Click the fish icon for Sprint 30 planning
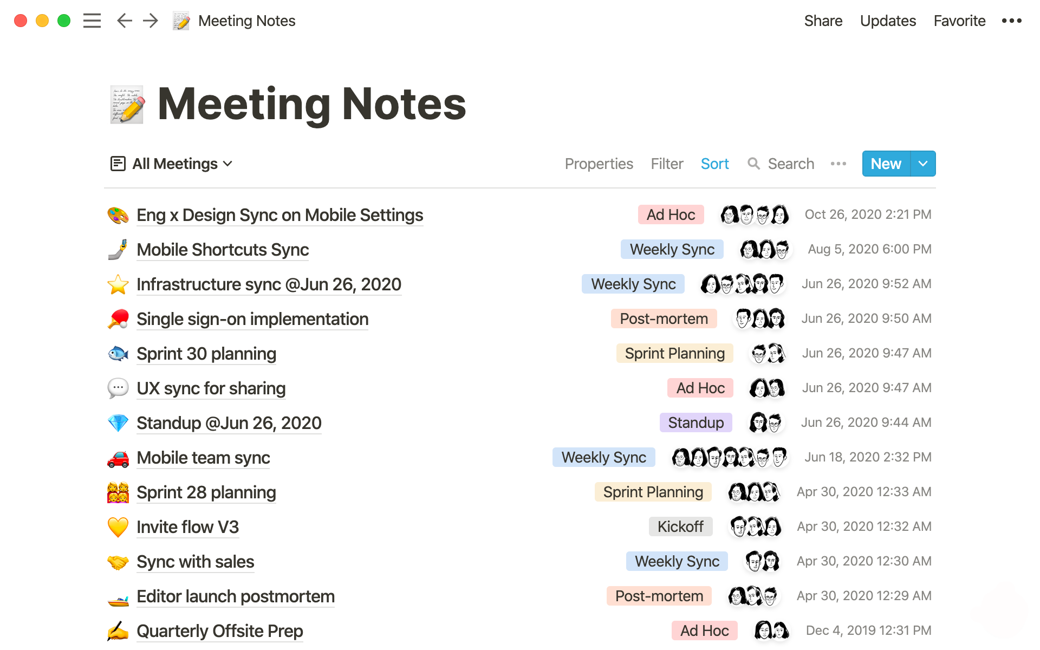Viewport: 1040px width, 650px height. [x=118, y=353]
